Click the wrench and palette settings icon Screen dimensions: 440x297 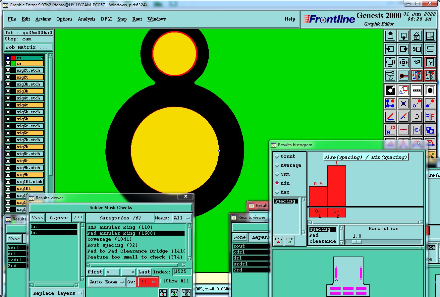[x=390, y=76]
